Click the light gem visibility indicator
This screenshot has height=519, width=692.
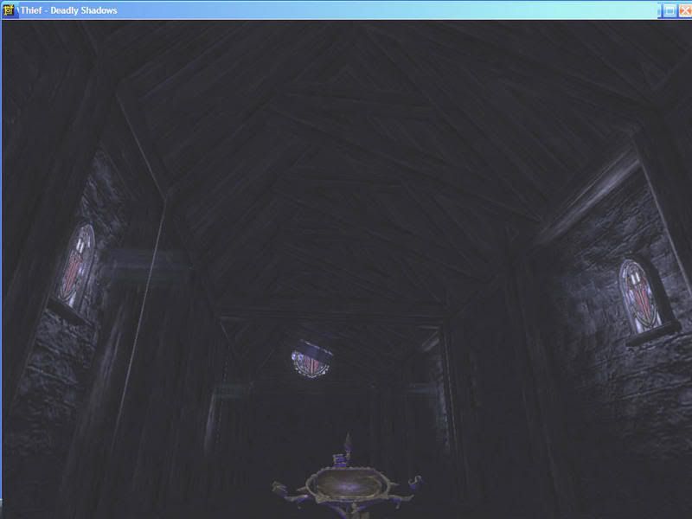tap(347, 484)
